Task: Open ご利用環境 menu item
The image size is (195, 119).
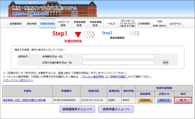Action: pyautogui.click(x=144, y=23)
